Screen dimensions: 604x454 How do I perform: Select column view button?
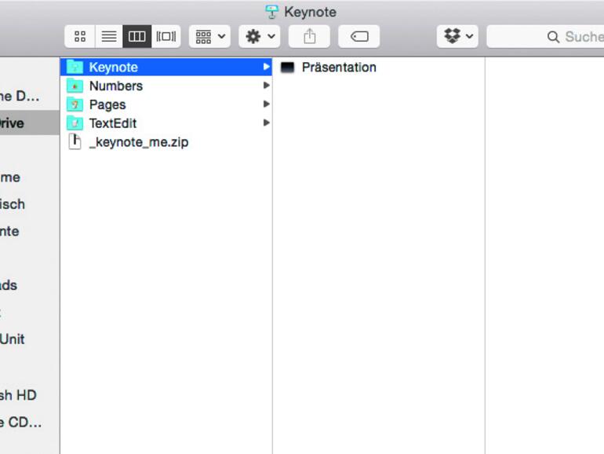point(137,37)
